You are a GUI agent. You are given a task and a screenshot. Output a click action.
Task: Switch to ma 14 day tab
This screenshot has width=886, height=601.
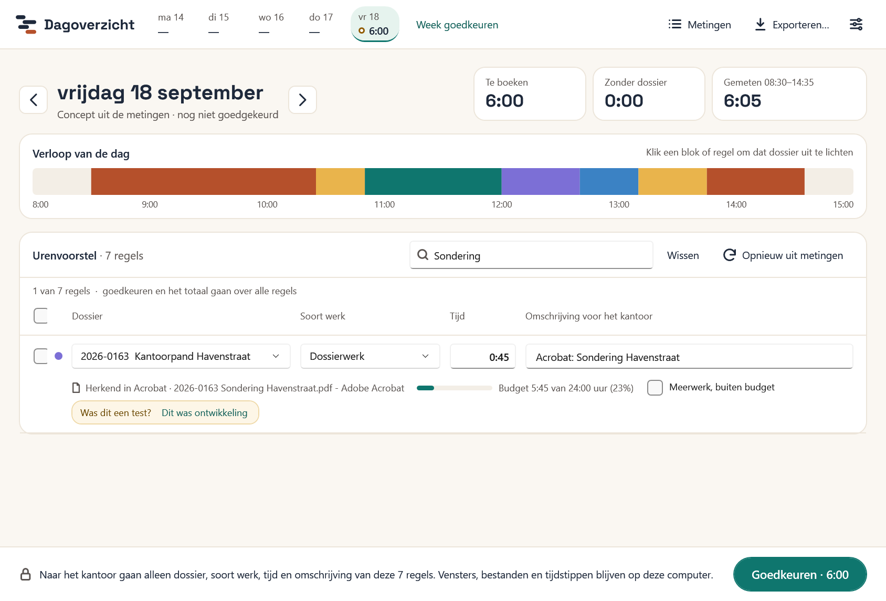(x=171, y=24)
